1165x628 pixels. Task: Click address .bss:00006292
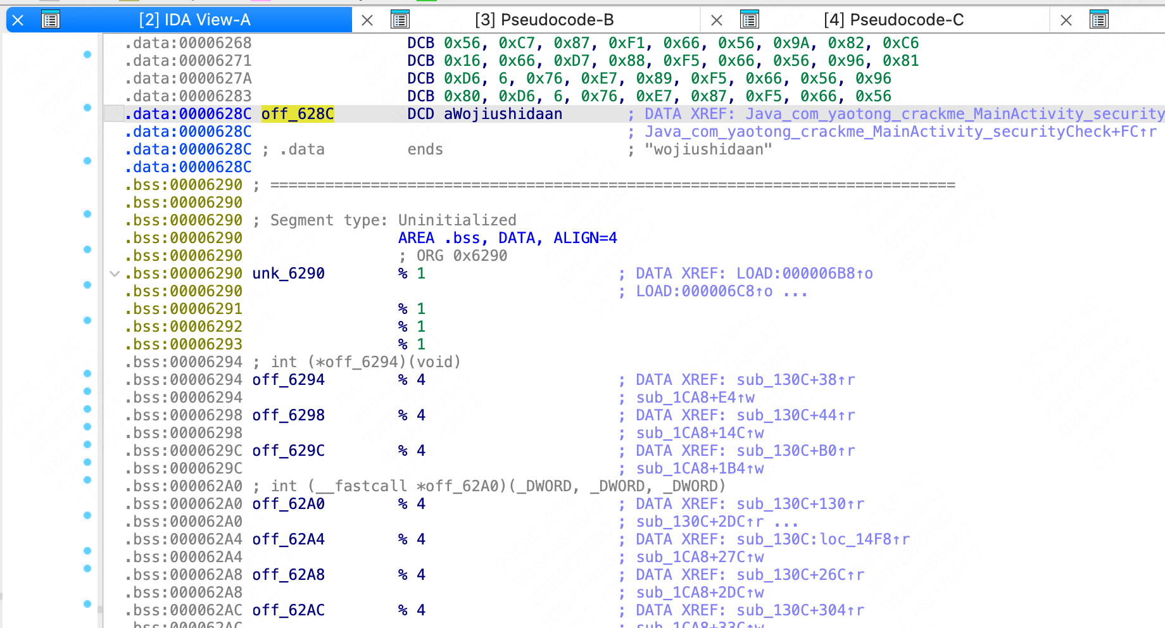(x=184, y=327)
